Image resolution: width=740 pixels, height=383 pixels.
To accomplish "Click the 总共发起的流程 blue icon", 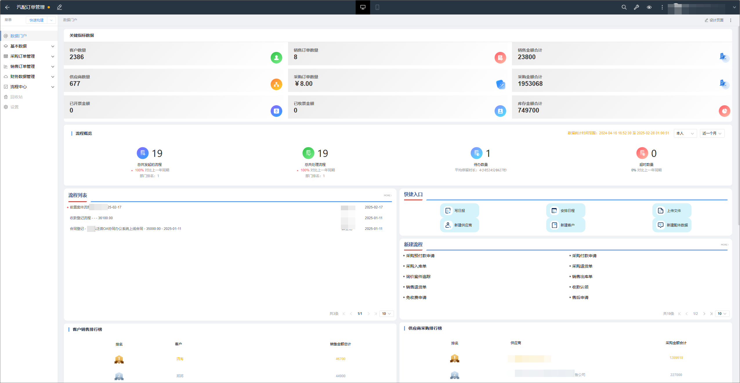I will 143,153.
